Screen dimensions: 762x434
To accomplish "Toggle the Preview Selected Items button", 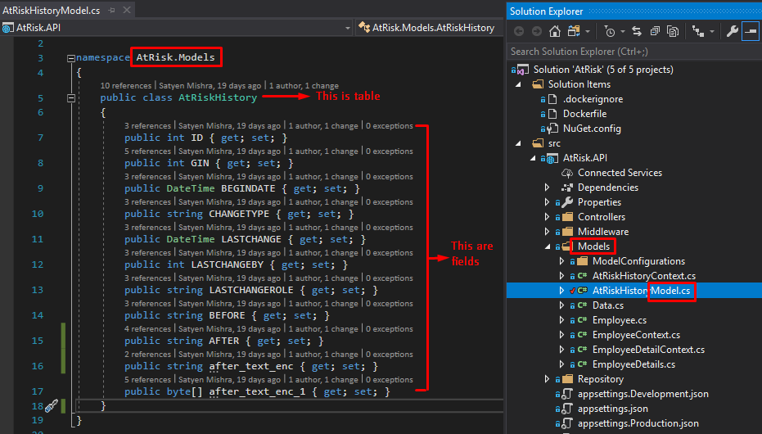I will click(x=751, y=31).
